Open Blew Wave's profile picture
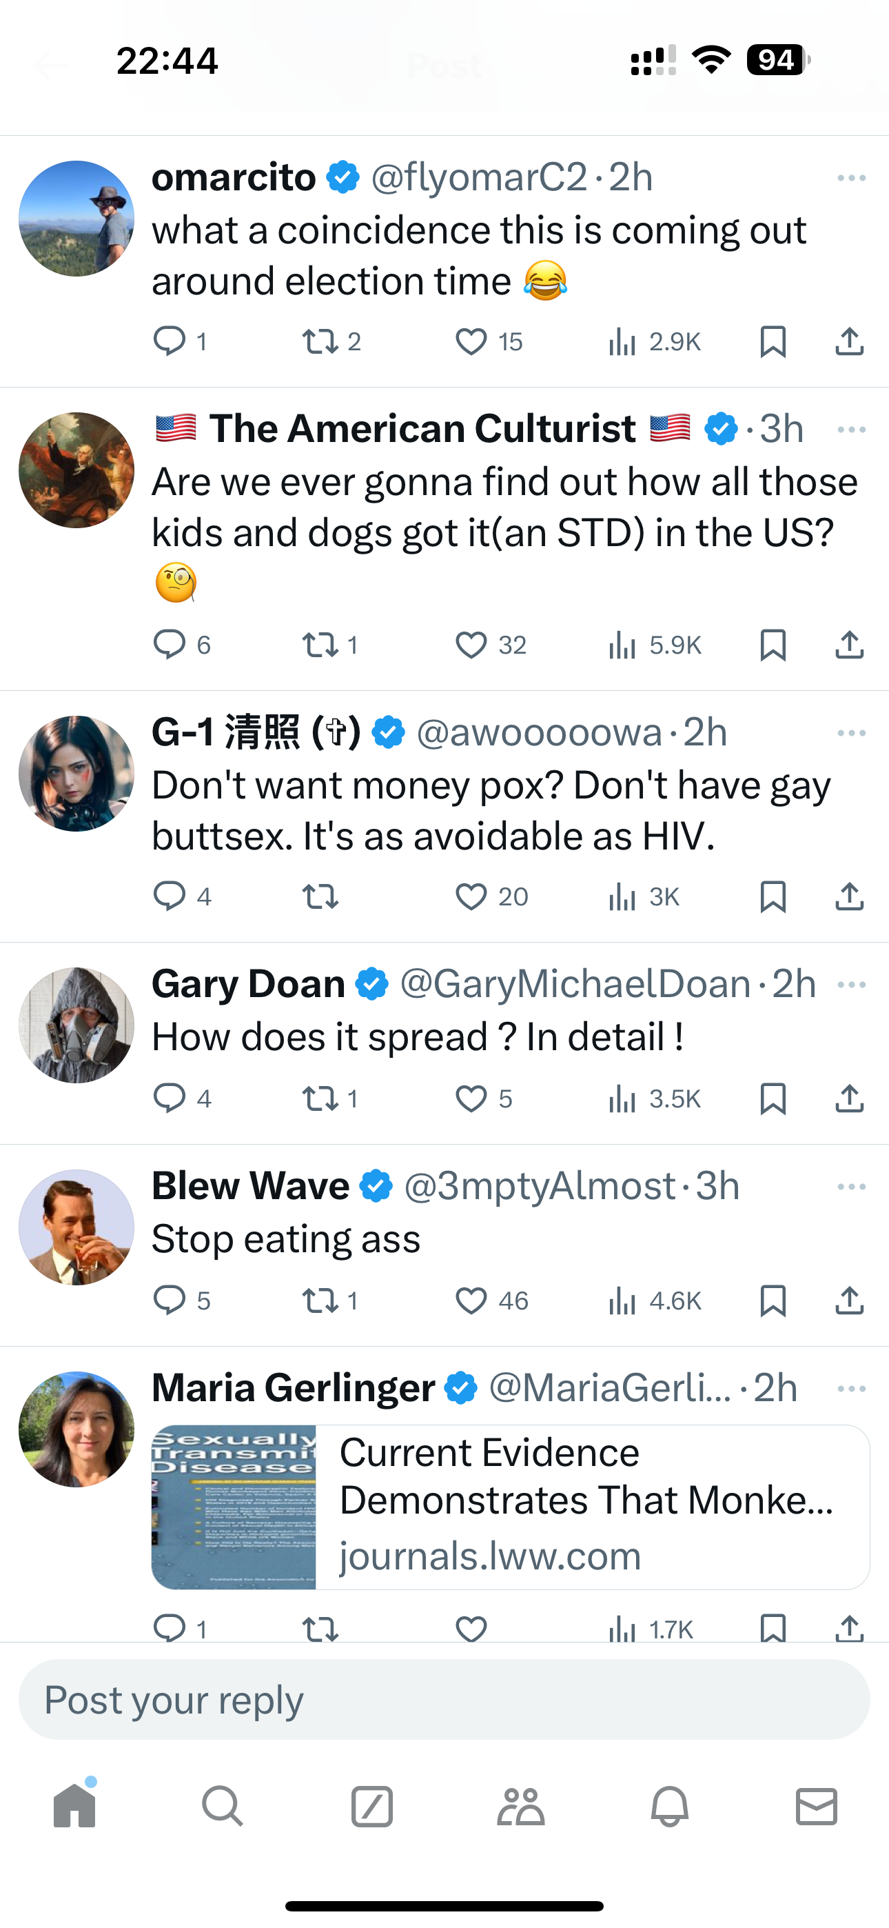The width and height of the screenshot is (889, 1928). point(76,1227)
